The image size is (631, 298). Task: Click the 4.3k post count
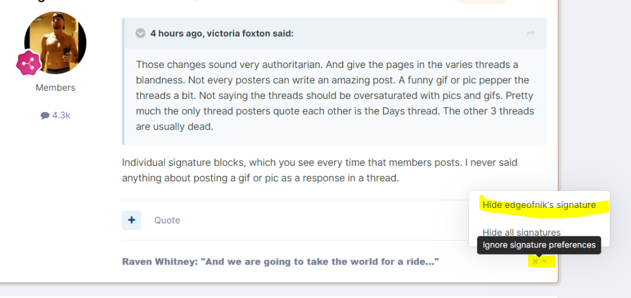point(61,115)
